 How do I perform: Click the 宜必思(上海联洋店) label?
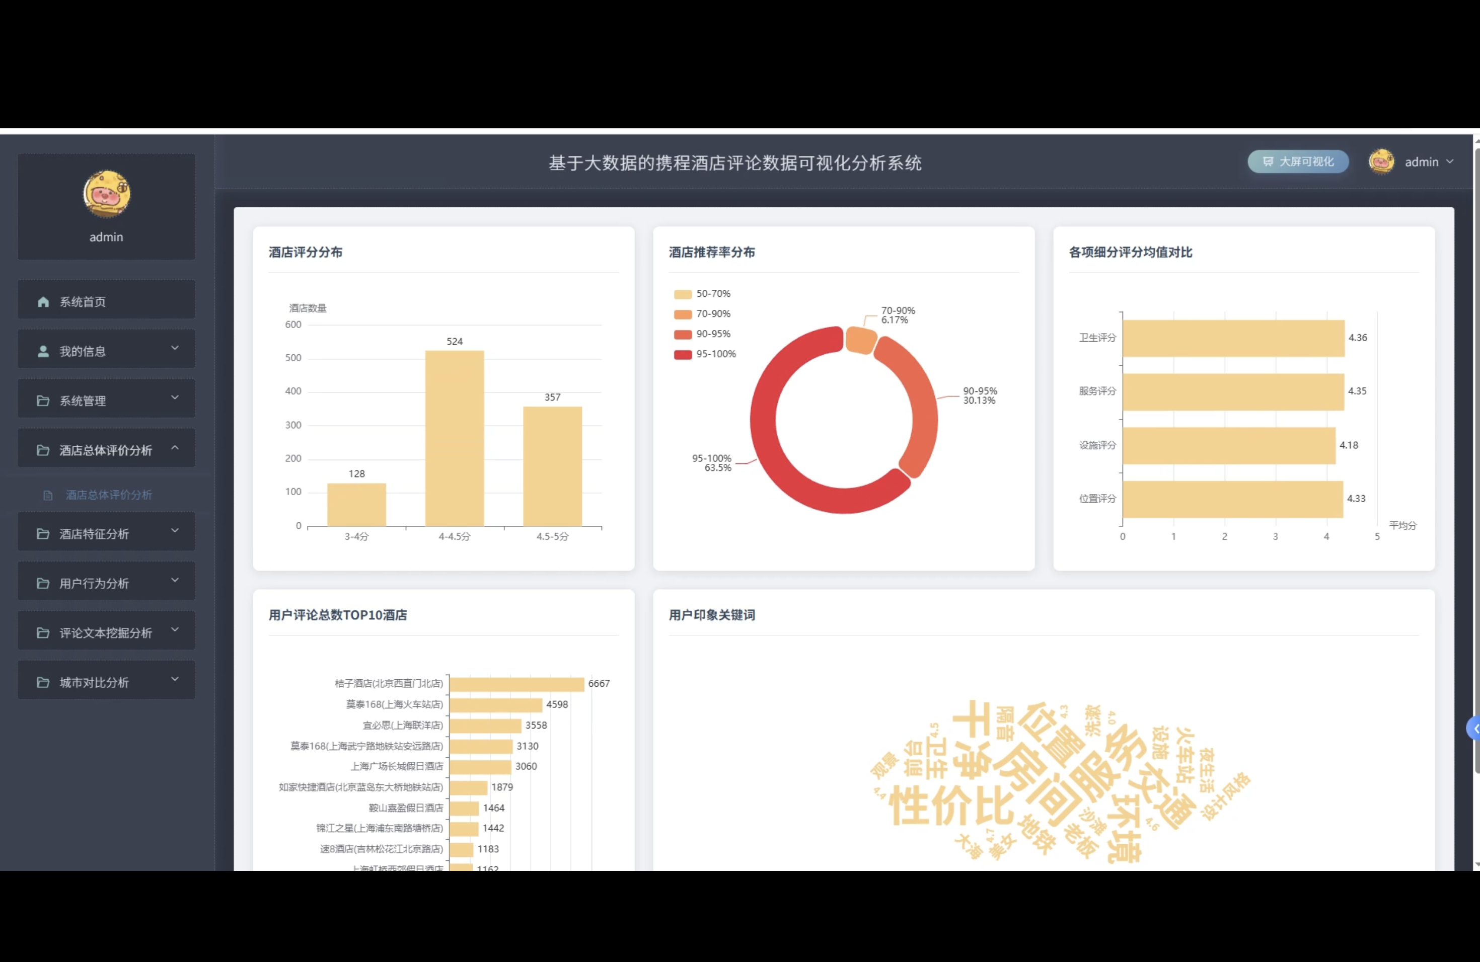[402, 725]
